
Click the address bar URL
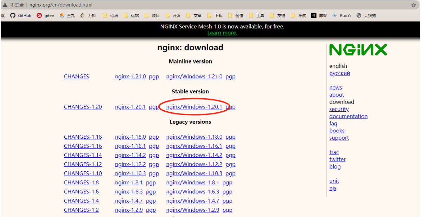coord(61,5)
